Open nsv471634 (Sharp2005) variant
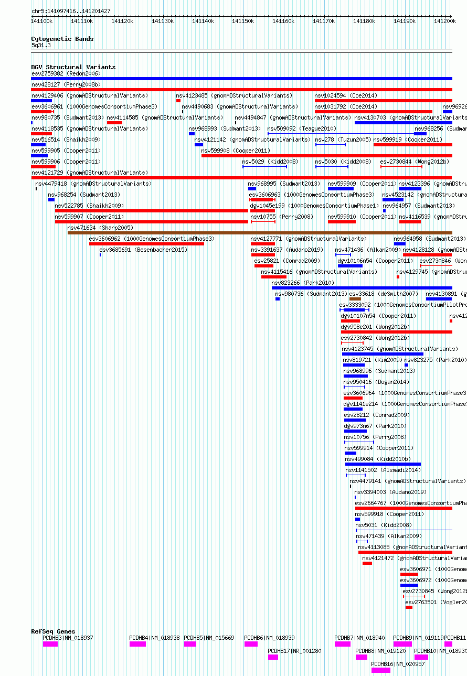The image size is (467, 676). pos(100,228)
